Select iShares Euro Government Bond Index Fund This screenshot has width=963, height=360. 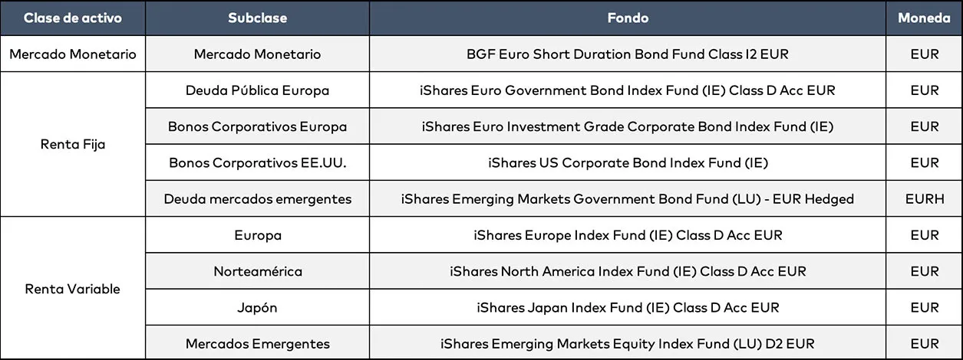(627, 90)
